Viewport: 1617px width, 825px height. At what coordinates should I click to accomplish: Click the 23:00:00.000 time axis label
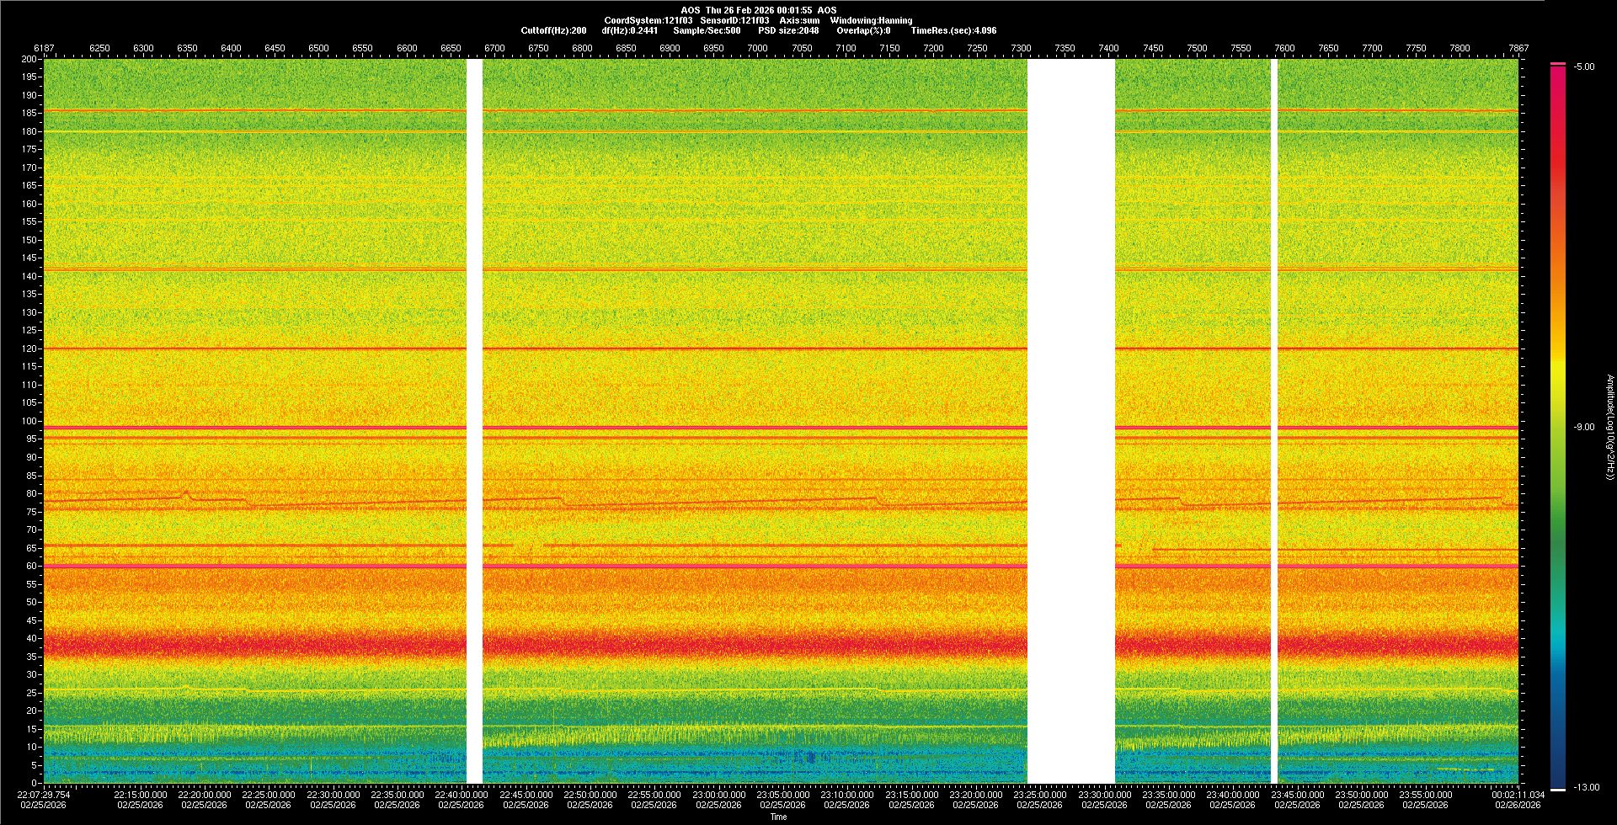(x=718, y=795)
